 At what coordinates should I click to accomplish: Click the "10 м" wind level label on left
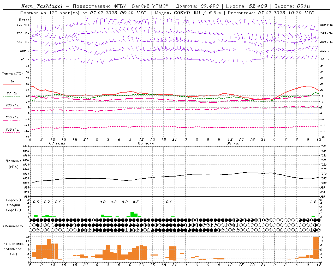(x=25, y=59)
